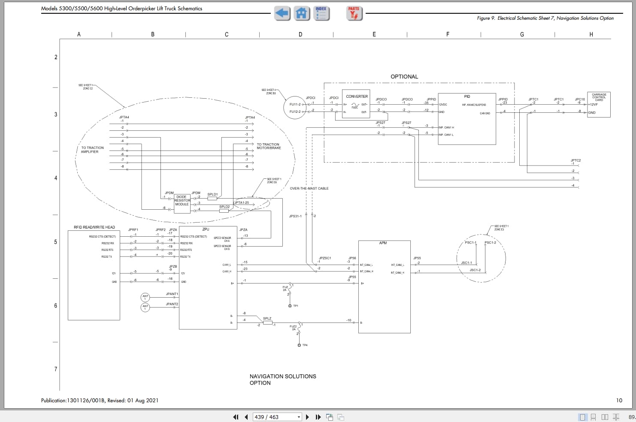Click the JPS31-1 label

coord(295,216)
